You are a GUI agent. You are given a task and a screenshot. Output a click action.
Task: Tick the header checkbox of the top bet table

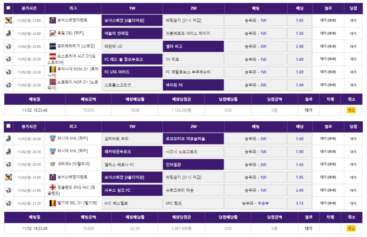(x=8, y=8)
